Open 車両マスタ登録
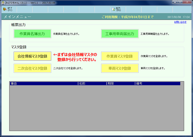 click(x=120, y=68)
